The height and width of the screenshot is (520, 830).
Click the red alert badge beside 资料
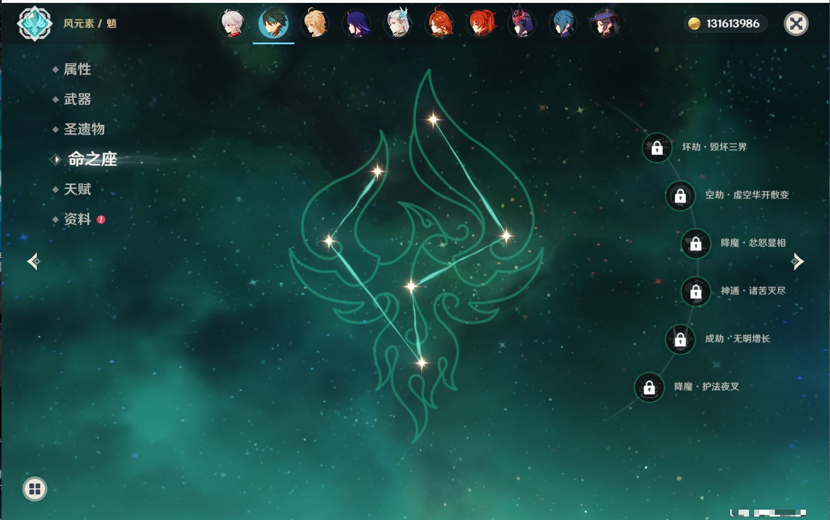101,219
